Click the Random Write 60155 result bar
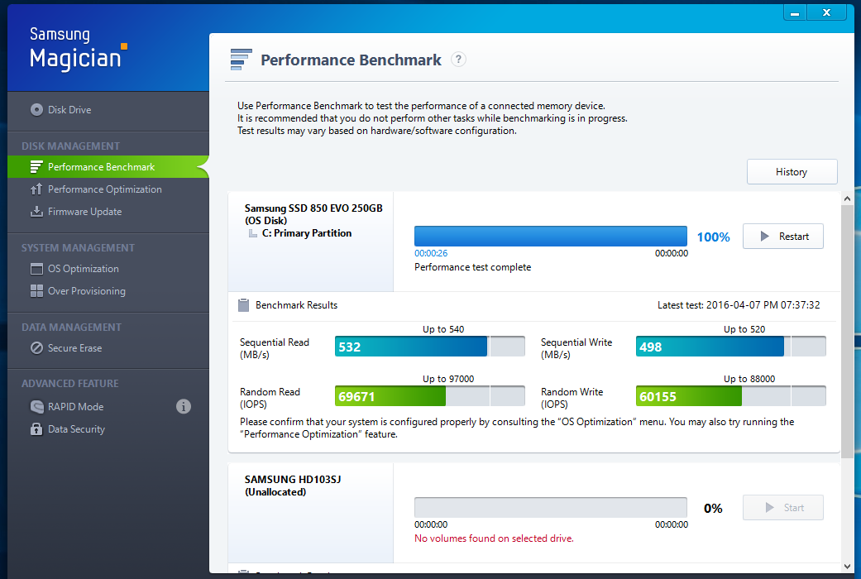The image size is (861, 579). [731, 396]
